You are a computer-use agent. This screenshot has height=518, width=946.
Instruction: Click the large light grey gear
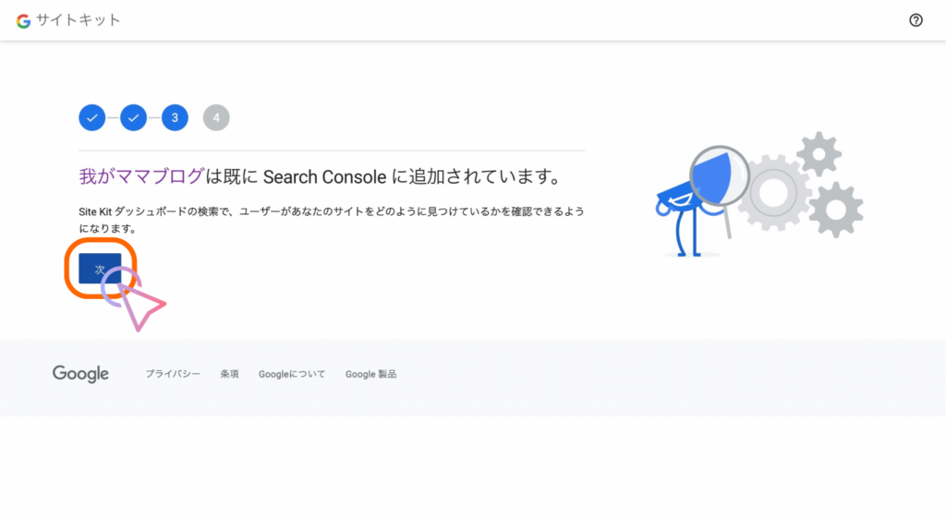point(773,193)
